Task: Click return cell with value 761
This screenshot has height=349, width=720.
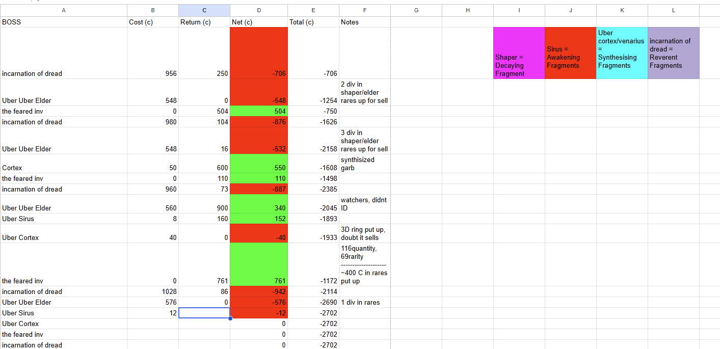Action: tap(204, 264)
